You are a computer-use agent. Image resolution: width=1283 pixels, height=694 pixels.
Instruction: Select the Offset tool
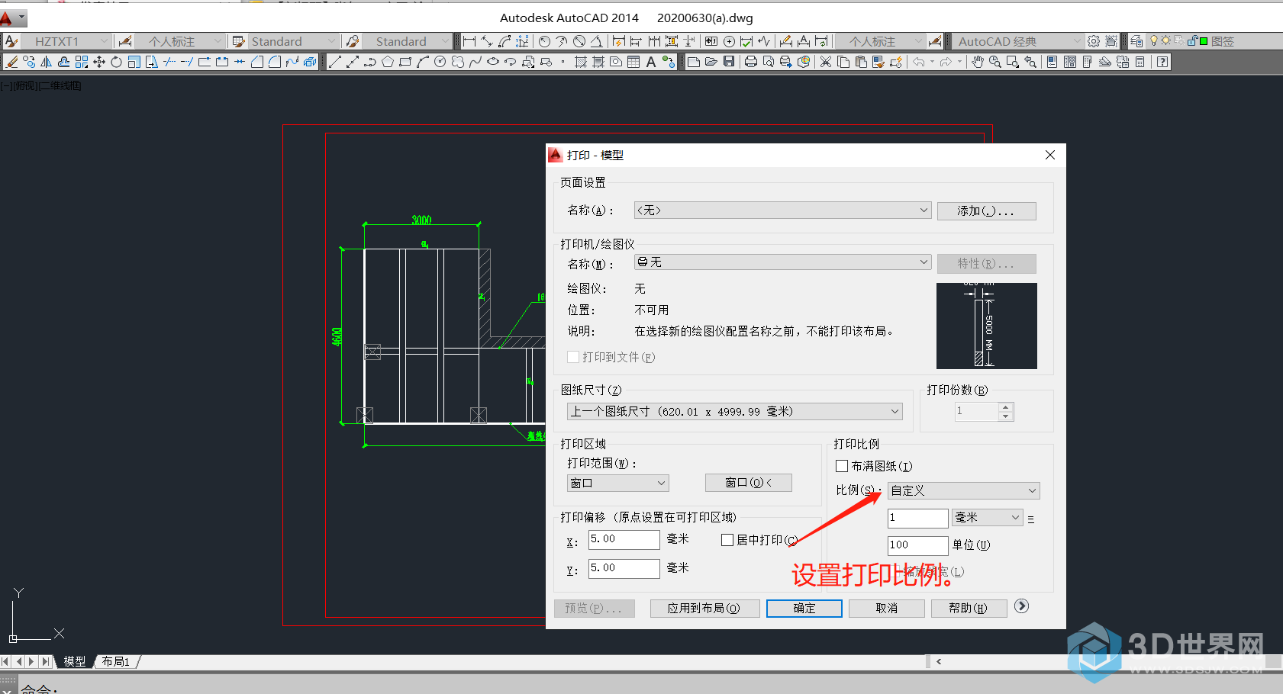[64, 62]
